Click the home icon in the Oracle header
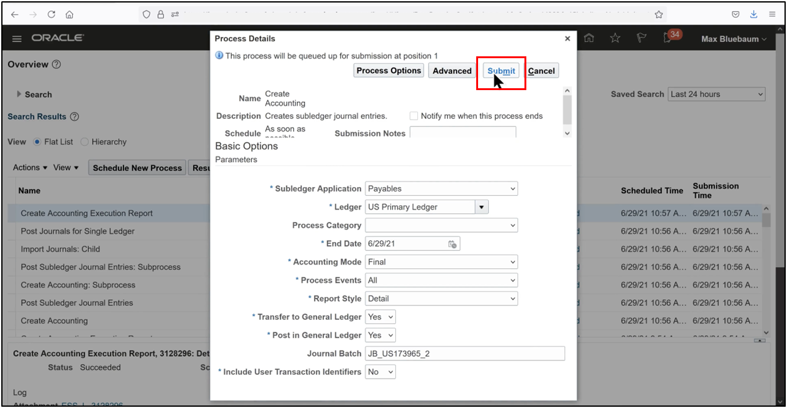Screen dimensions: 787x408 [x=589, y=38]
